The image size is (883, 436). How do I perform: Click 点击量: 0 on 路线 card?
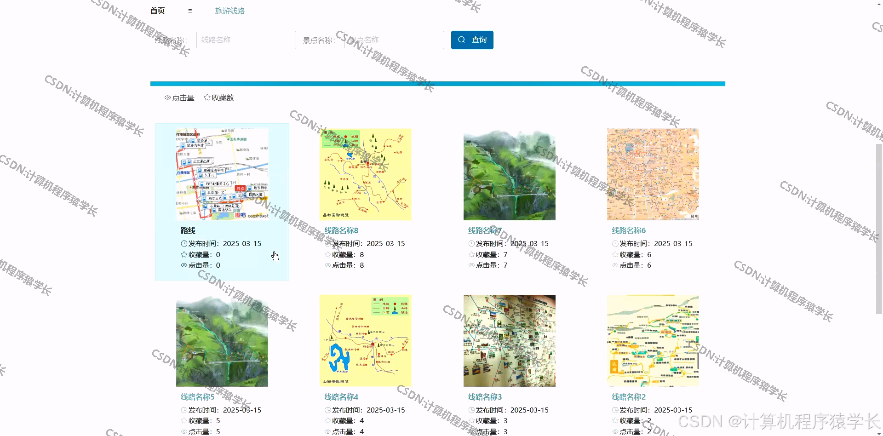point(201,265)
